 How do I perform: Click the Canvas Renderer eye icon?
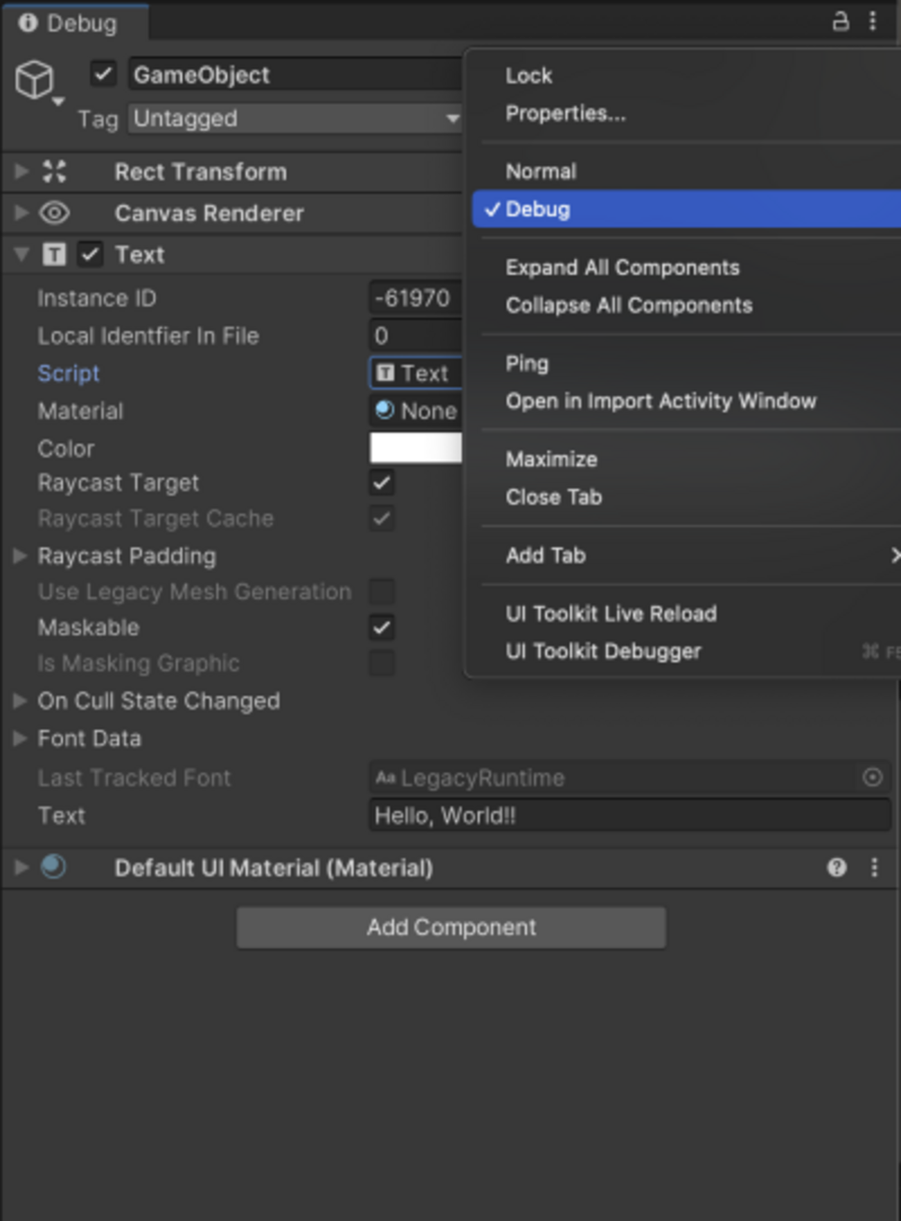coord(54,213)
